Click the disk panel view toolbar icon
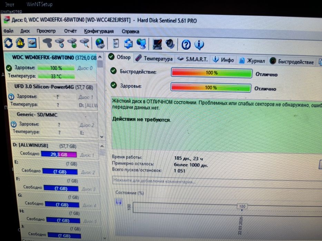Image resolution: width=322 pixels, height=241 pixels. (x=32, y=43)
